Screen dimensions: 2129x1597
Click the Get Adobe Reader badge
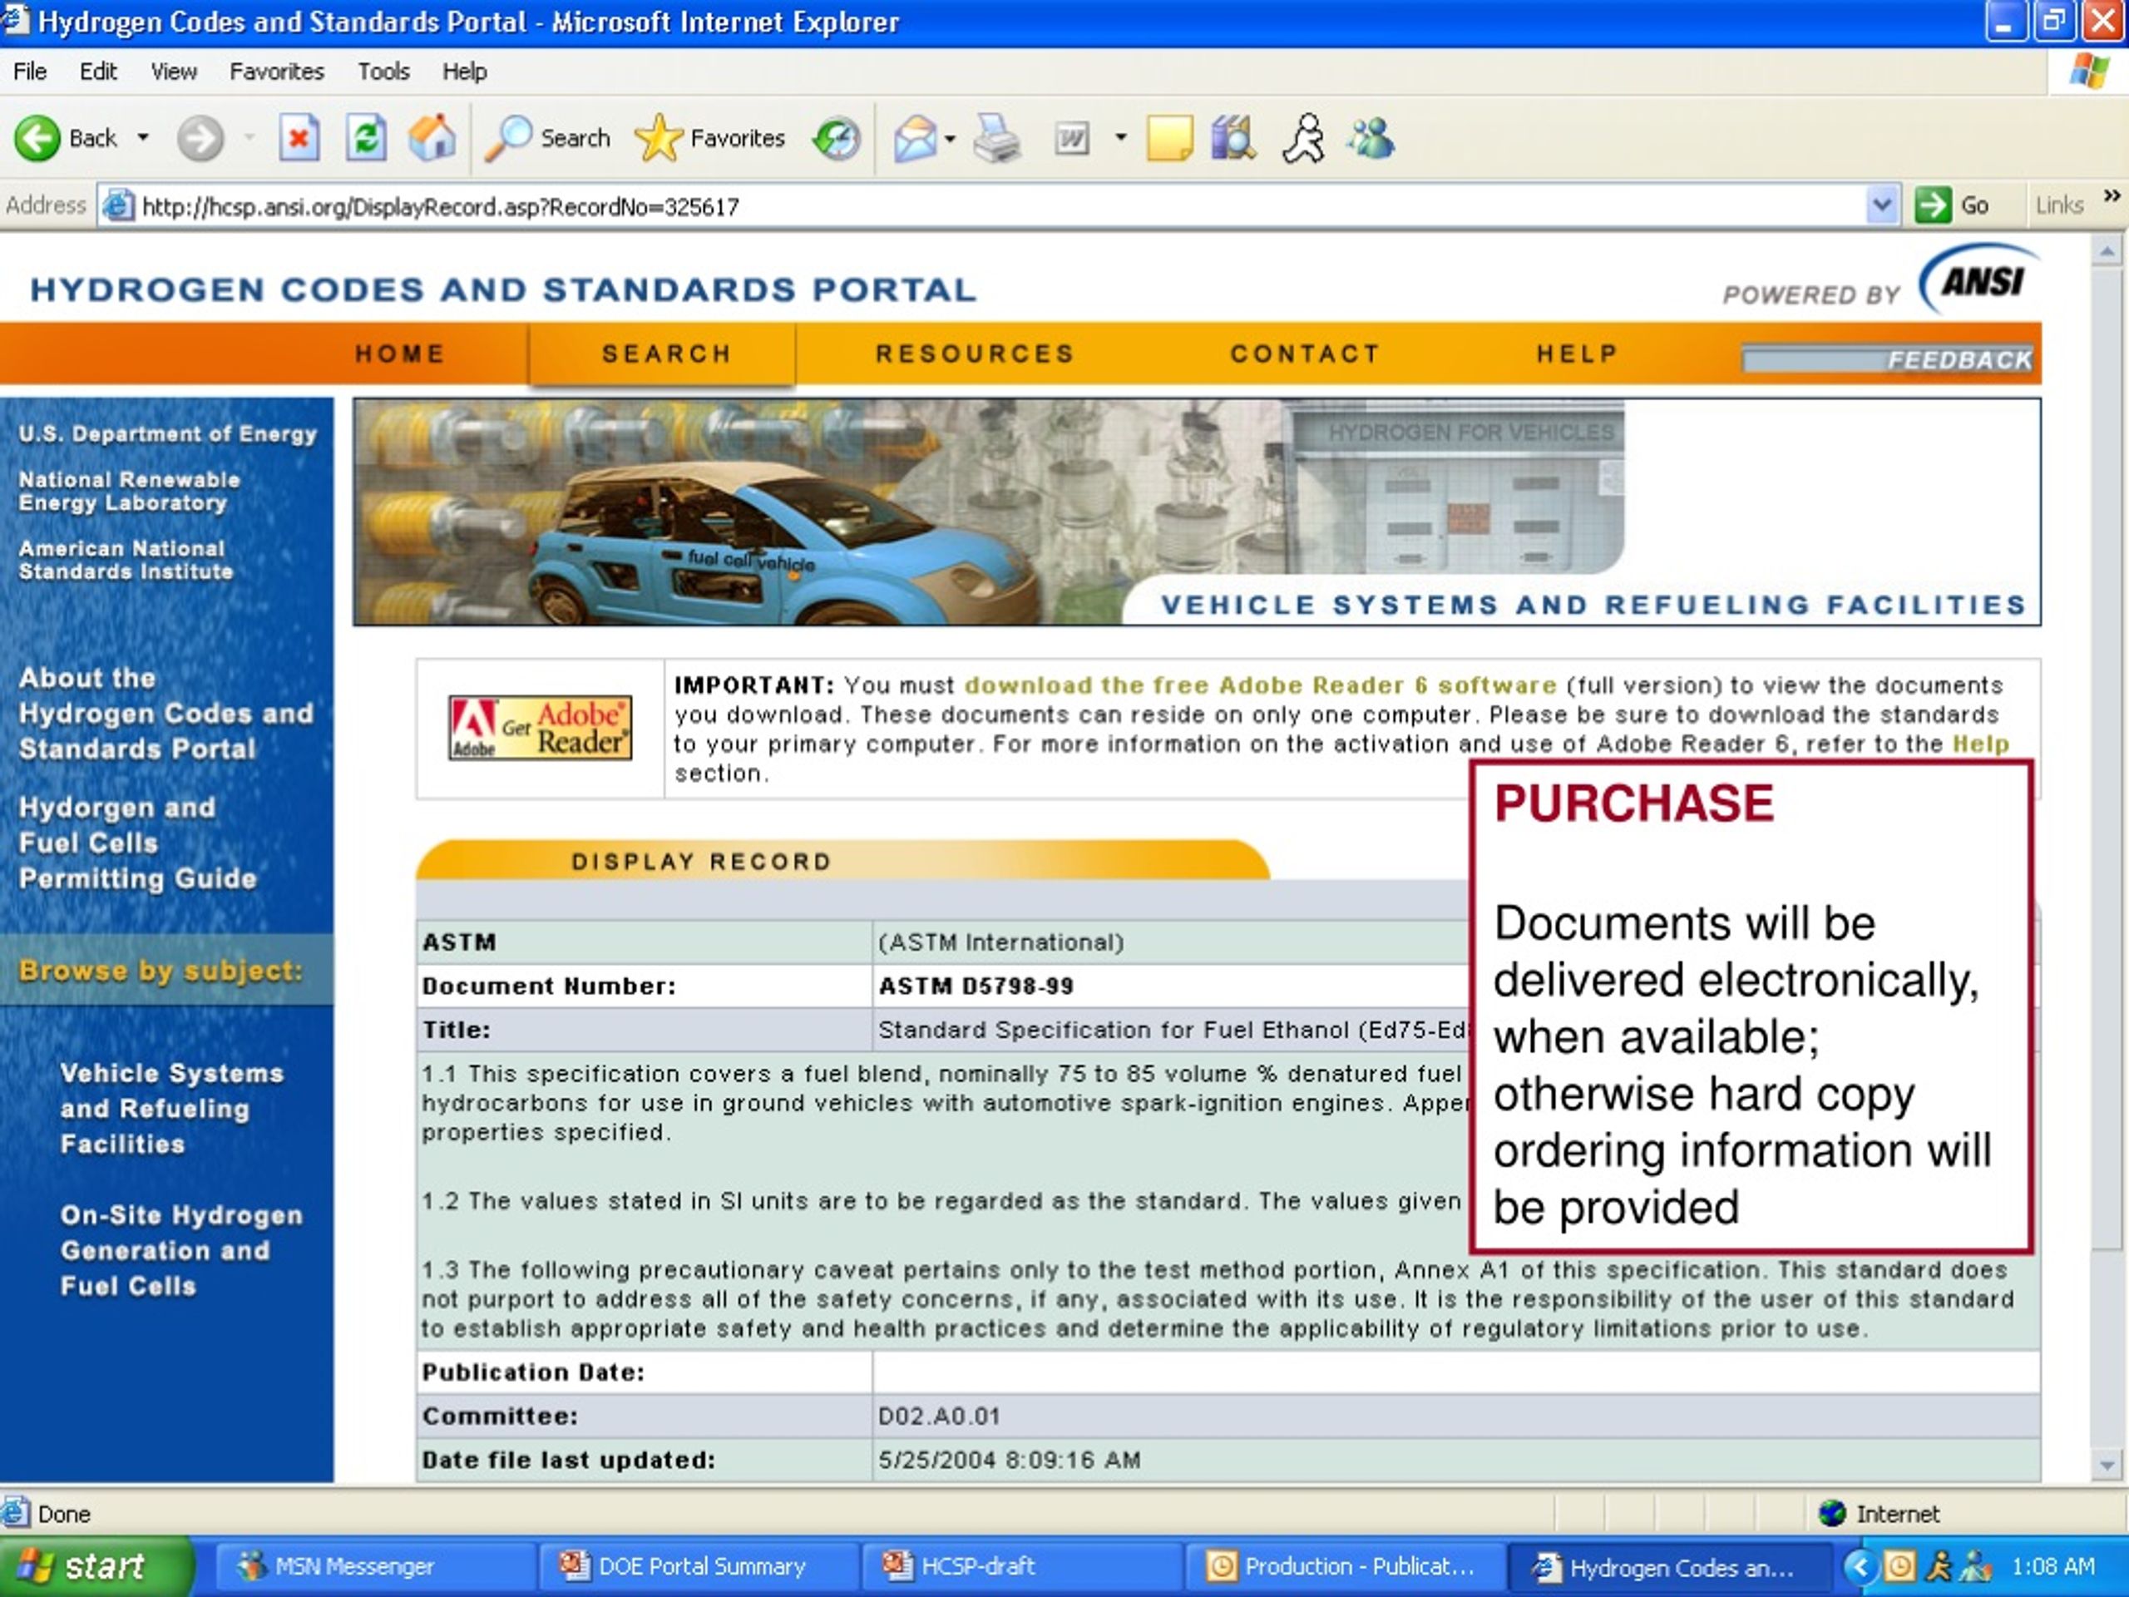[x=540, y=728]
